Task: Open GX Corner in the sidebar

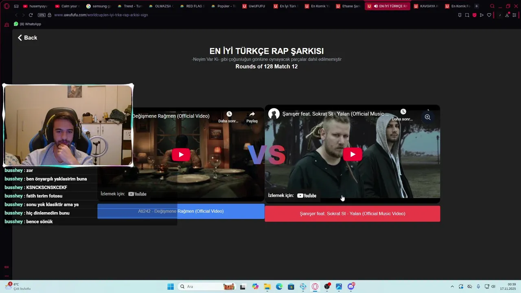Action: point(7,267)
